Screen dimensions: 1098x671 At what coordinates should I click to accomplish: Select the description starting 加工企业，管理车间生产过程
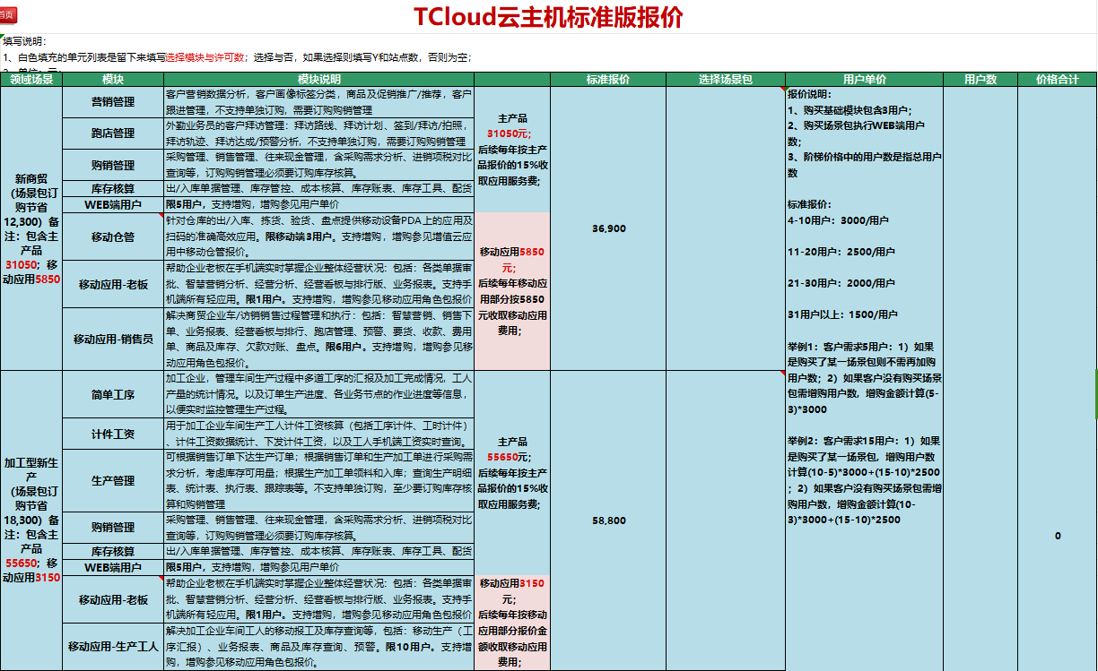[x=318, y=394]
